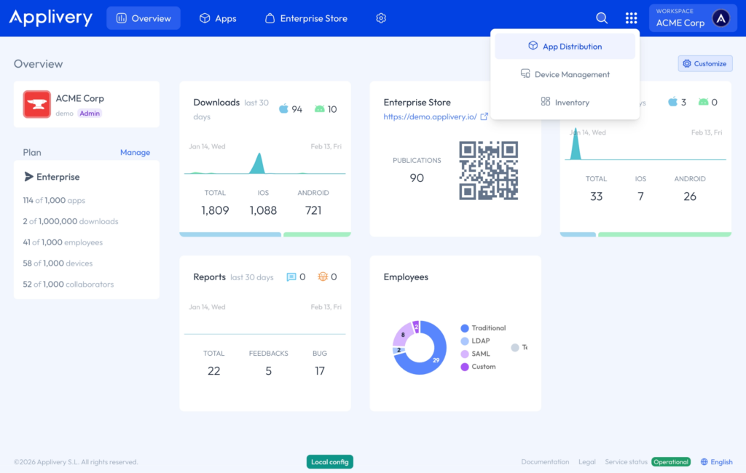Open search using the magnifying glass icon
This screenshot has width=746, height=473.
pos(601,17)
